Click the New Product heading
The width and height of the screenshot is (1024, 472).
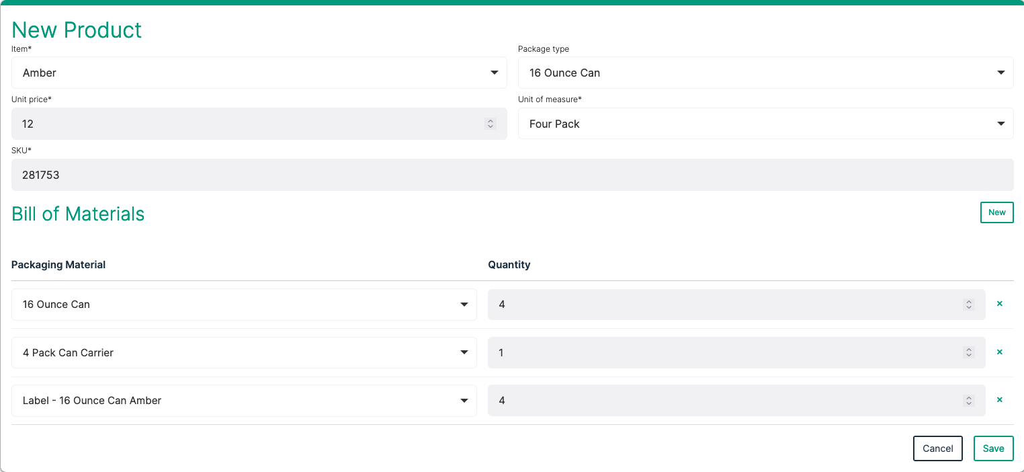(77, 30)
